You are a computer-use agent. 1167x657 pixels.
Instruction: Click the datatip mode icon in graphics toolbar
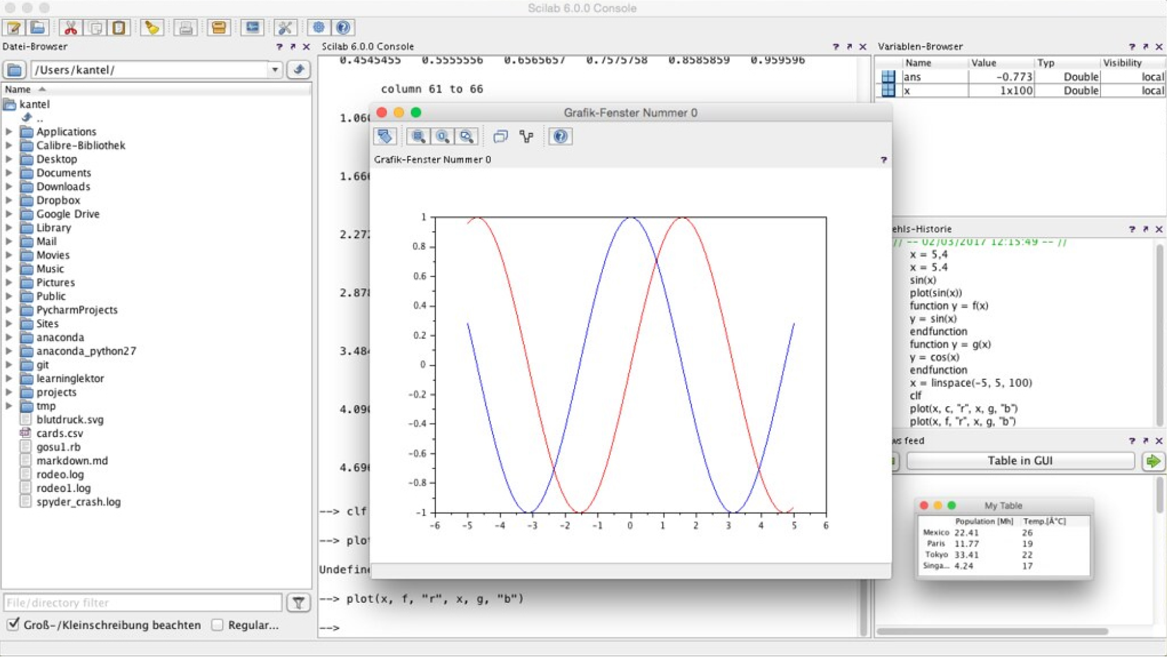(527, 137)
